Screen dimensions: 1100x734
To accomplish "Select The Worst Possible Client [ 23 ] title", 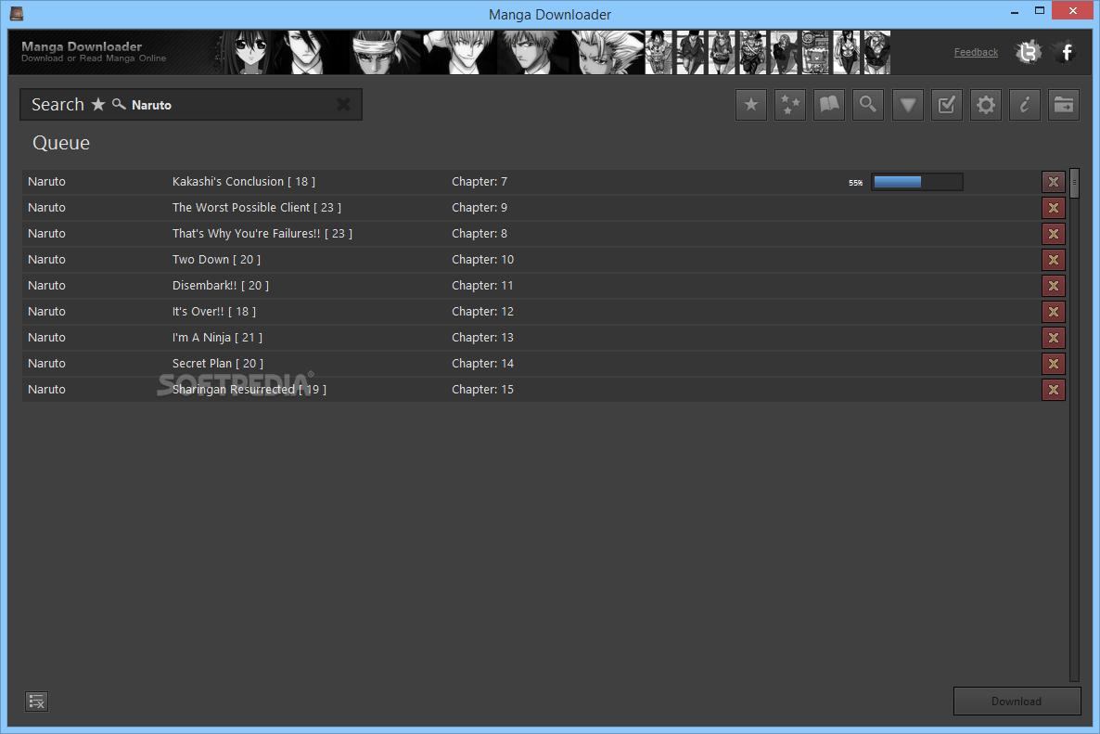I will 257,208.
